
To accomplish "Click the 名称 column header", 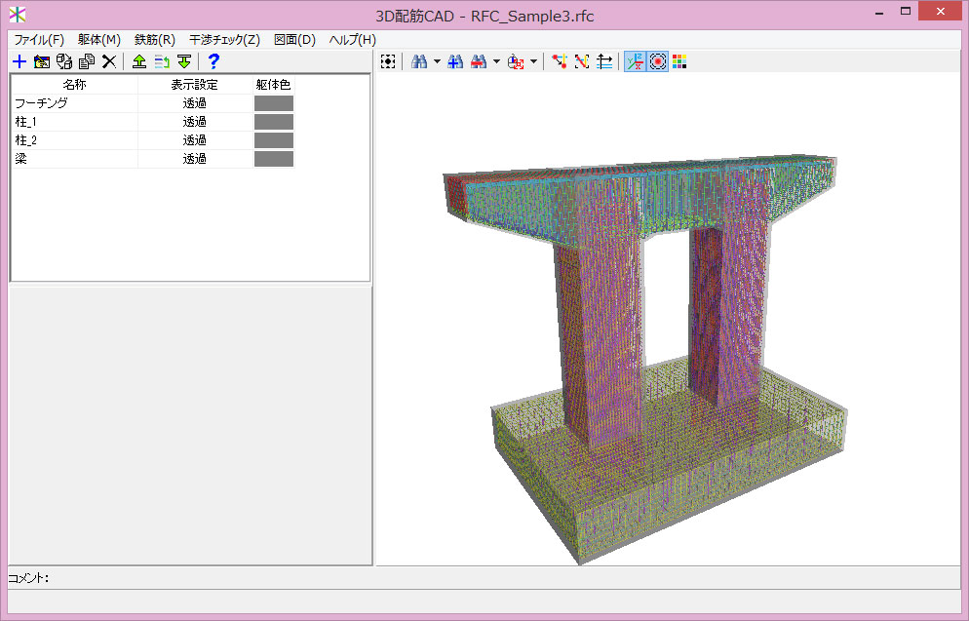I will [x=74, y=85].
